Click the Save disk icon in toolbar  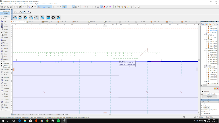(x=8, y=7)
